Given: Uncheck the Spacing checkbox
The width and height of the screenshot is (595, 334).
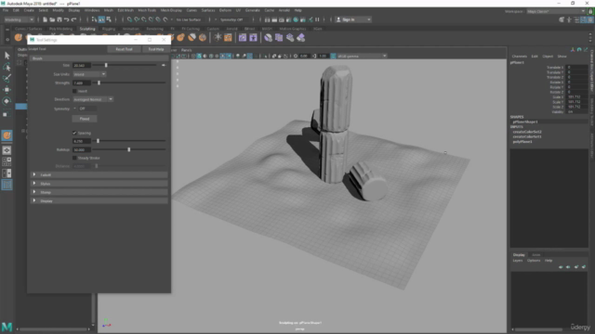Looking at the screenshot, I should click(x=74, y=133).
